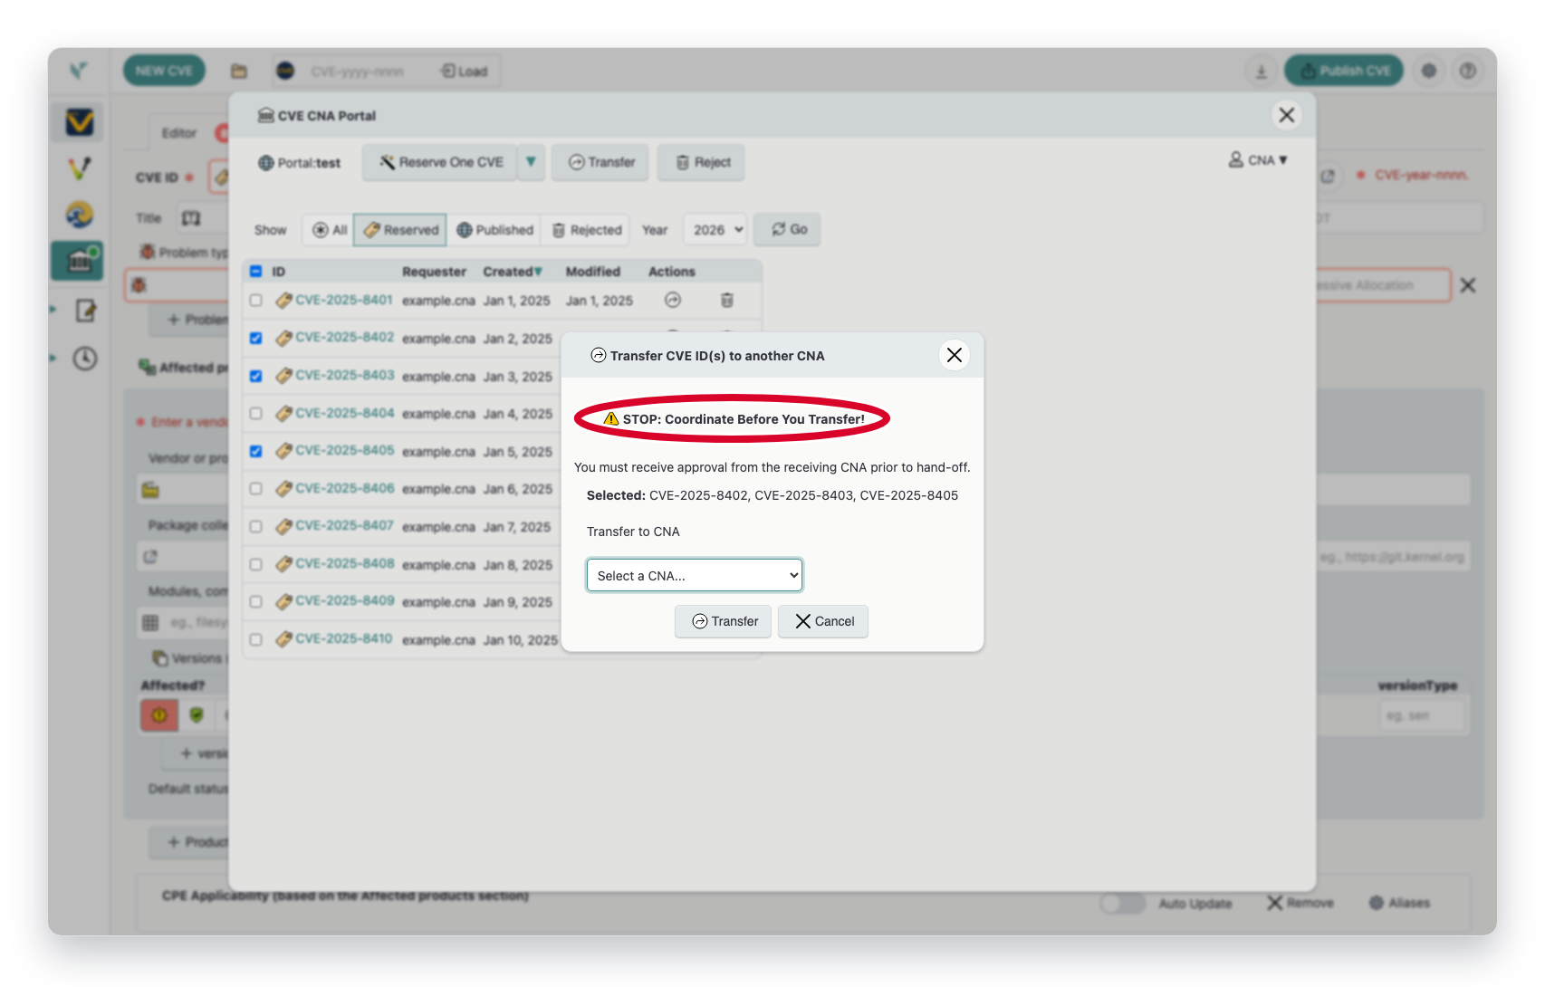Toggle the Auto Update switch

click(1122, 903)
